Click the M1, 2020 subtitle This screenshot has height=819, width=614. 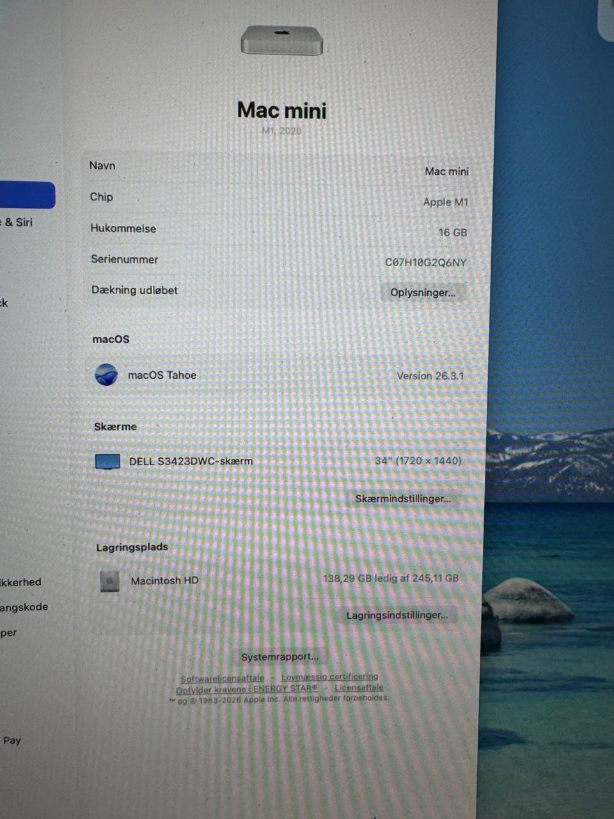[281, 131]
